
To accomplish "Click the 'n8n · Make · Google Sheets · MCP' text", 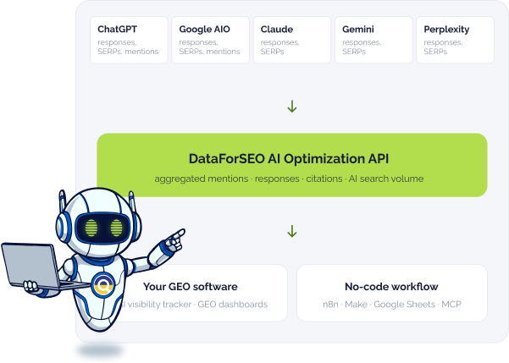I will pyautogui.click(x=392, y=305).
